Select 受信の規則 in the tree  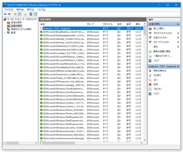(x=14, y=23)
